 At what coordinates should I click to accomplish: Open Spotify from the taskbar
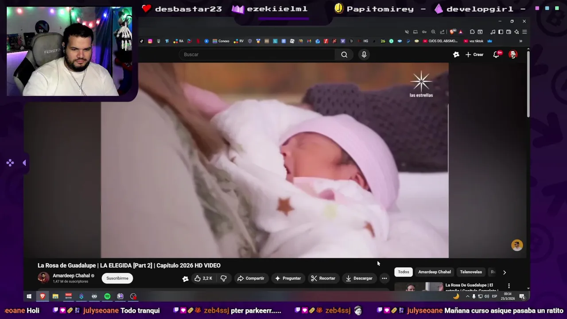(x=107, y=296)
